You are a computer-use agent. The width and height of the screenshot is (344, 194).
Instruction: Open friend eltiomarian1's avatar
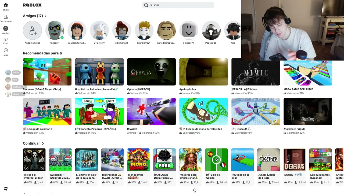pyautogui.click(x=121, y=30)
